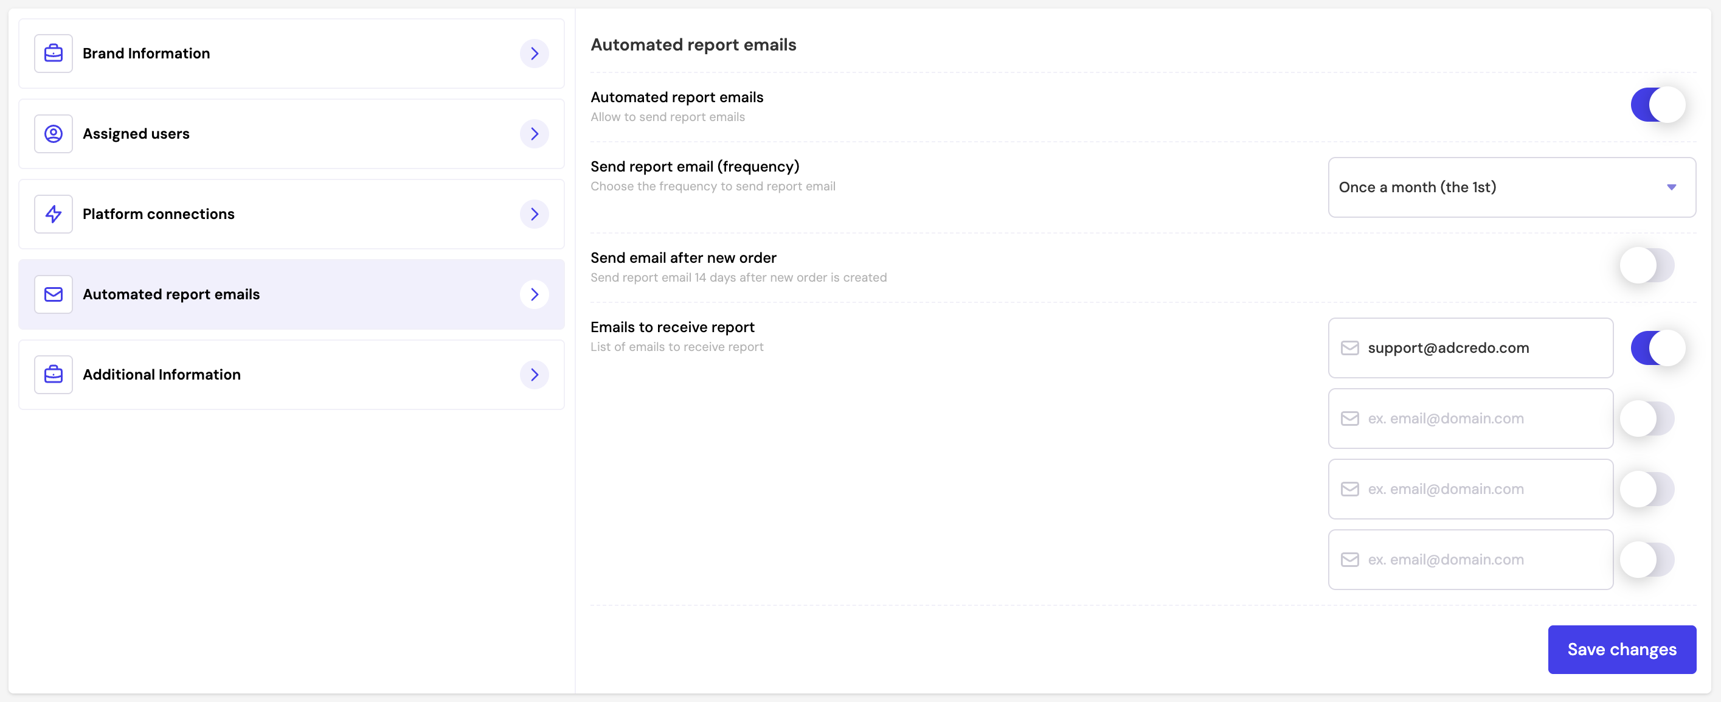Click the Platform connections lightning icon
The width and height of the screenshot is (1721, 702).
click(54, 214)
